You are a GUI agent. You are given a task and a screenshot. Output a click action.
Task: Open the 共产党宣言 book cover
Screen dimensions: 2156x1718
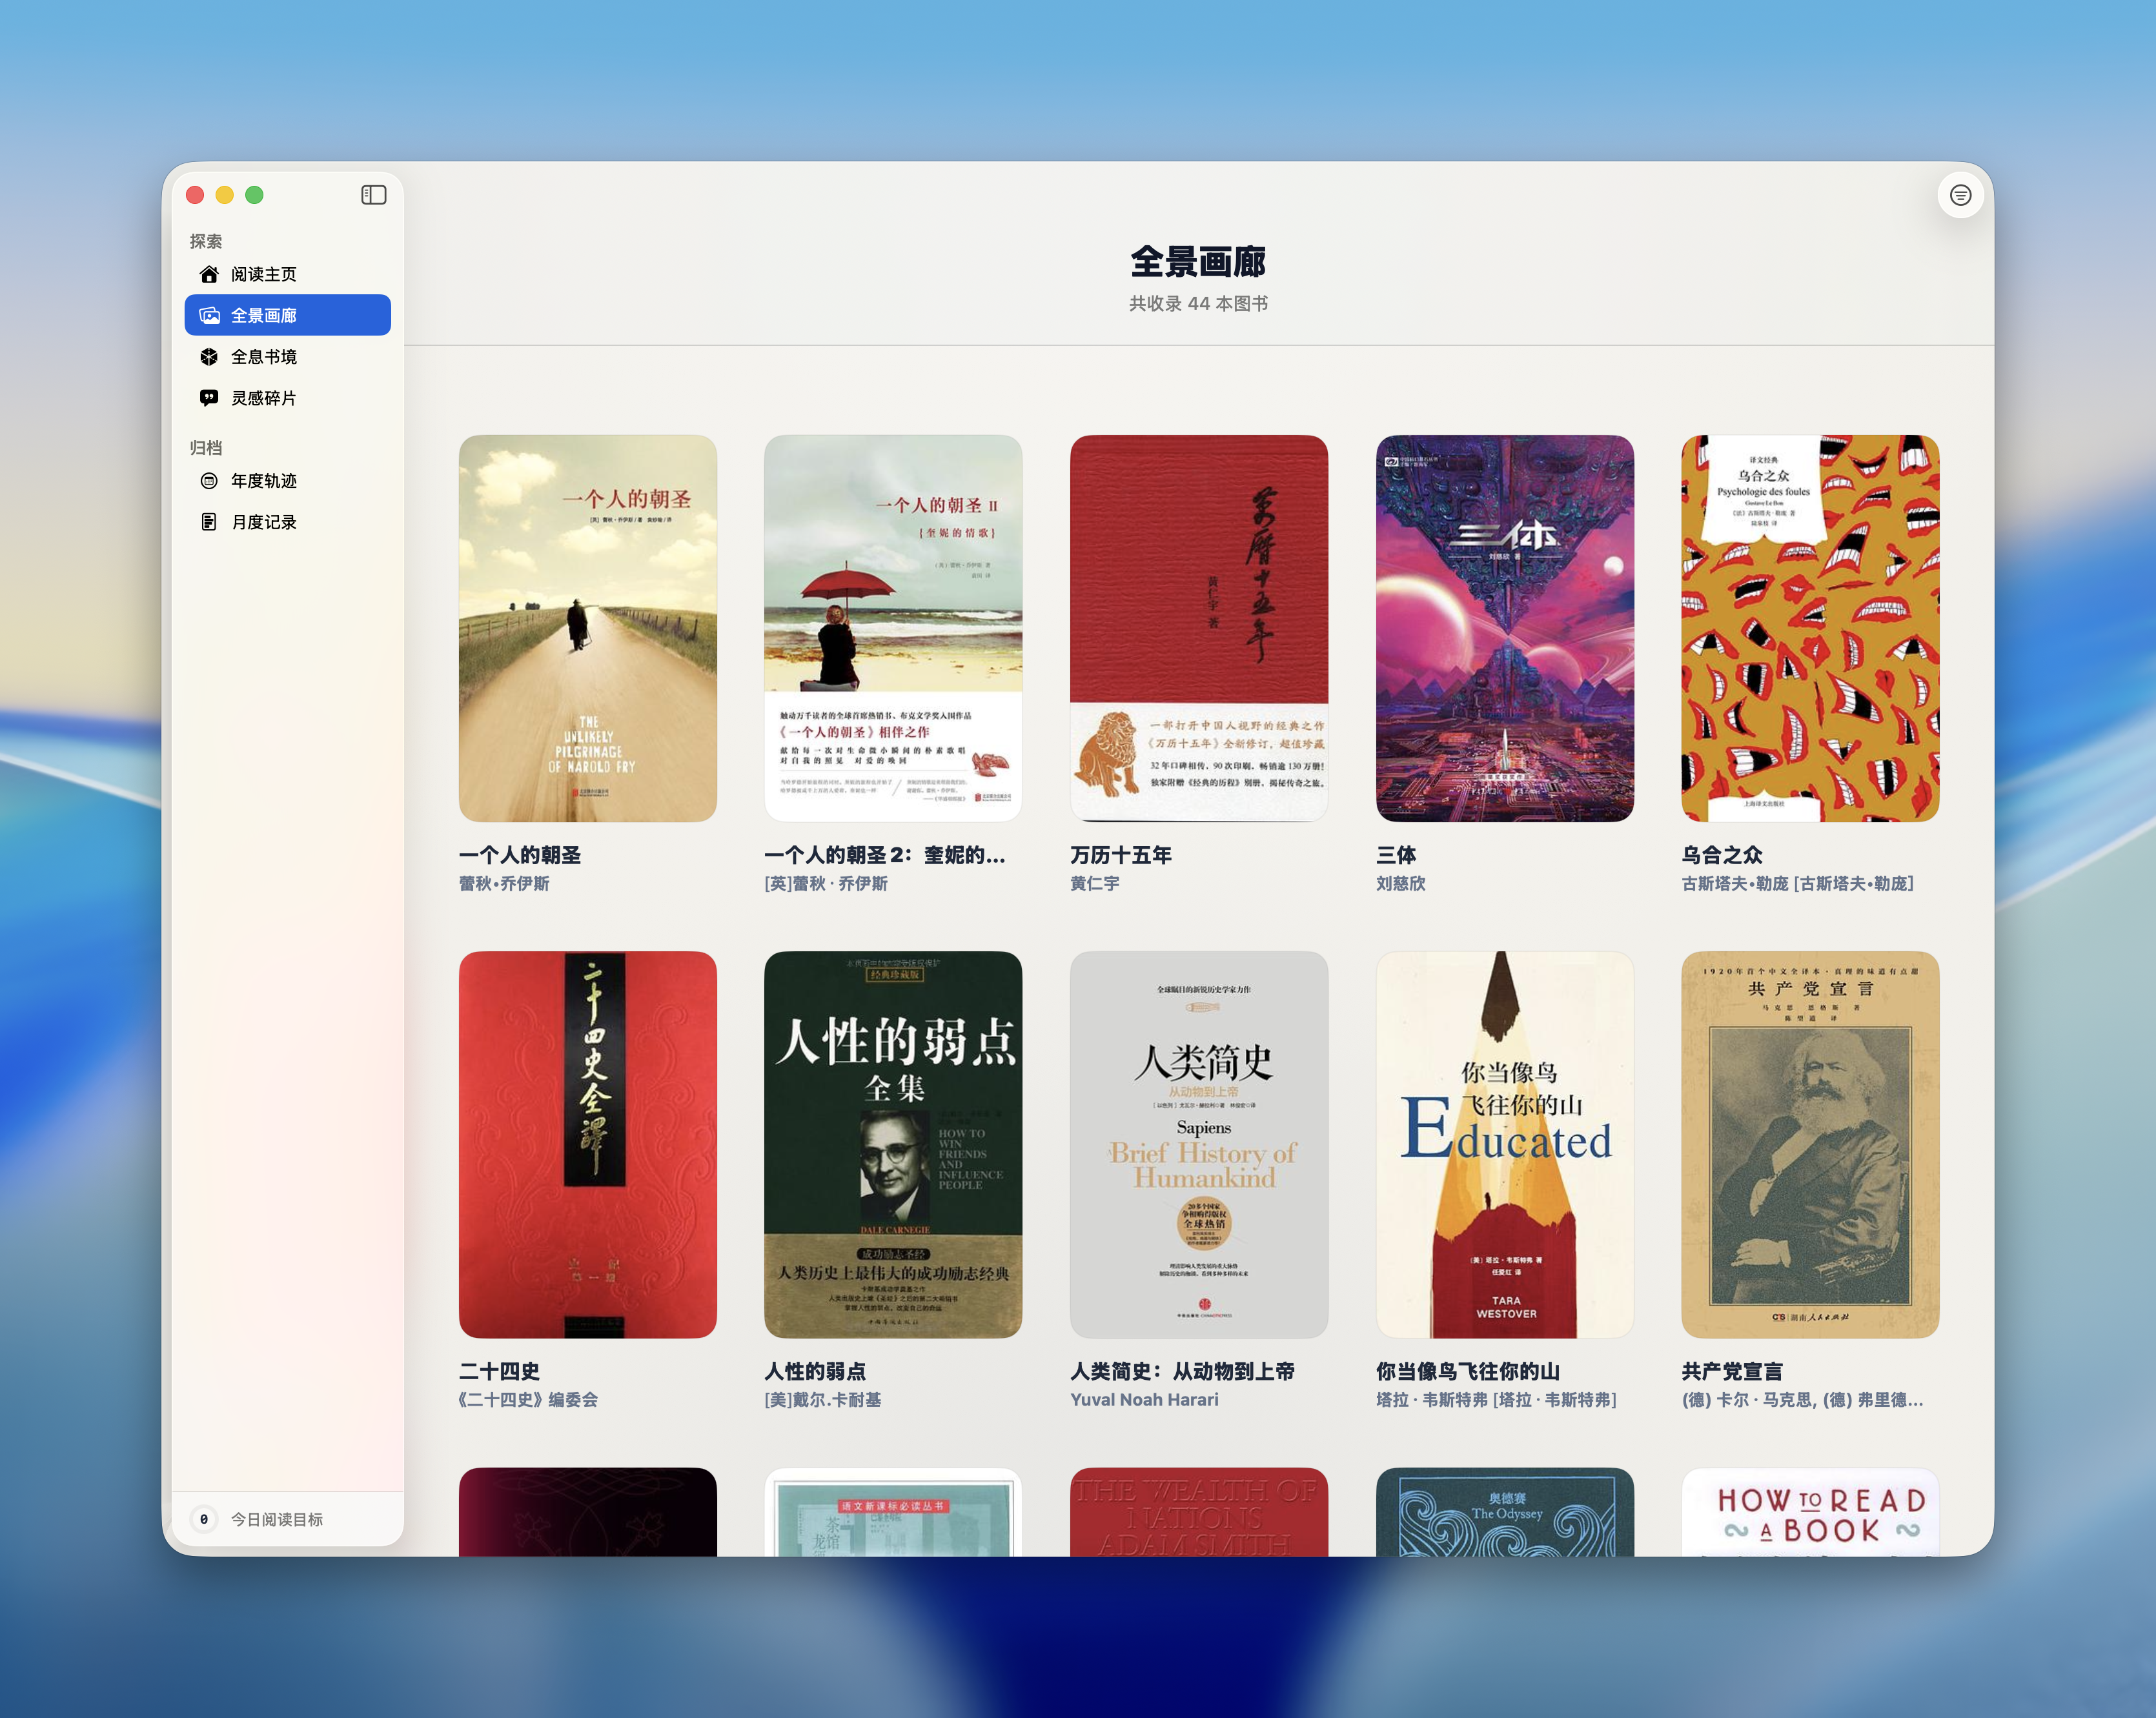1810,1144
